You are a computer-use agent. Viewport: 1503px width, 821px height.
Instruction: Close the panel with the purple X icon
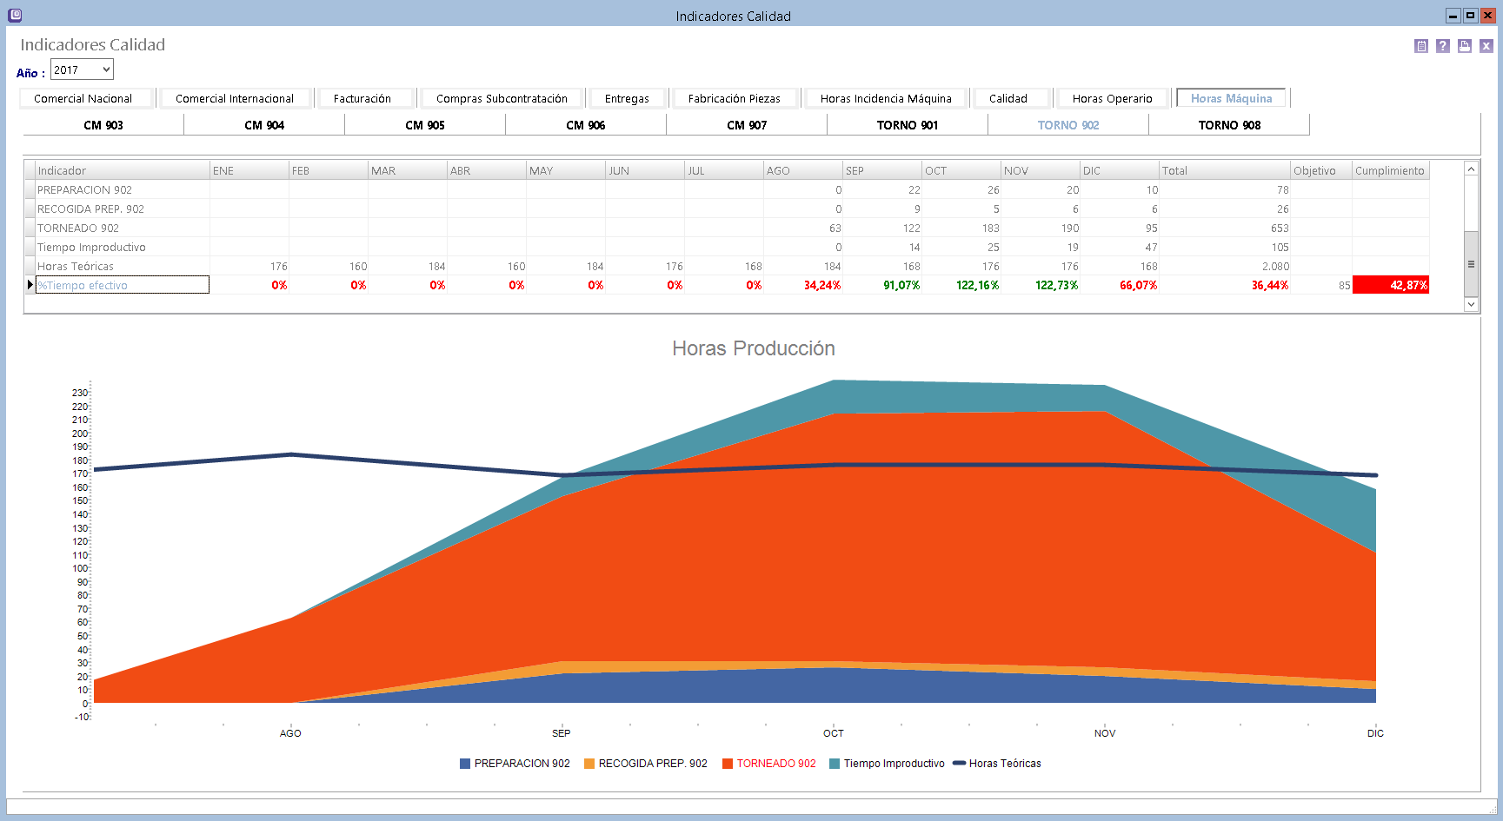pyautogui.click(x=1486, y=46)
